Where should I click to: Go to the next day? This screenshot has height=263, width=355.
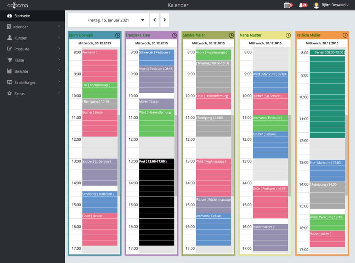pyautogui.click(x=165, y=20)
